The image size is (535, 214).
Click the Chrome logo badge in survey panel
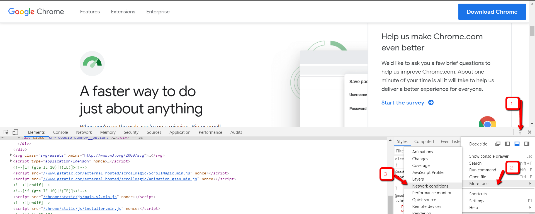coord(487,122)
